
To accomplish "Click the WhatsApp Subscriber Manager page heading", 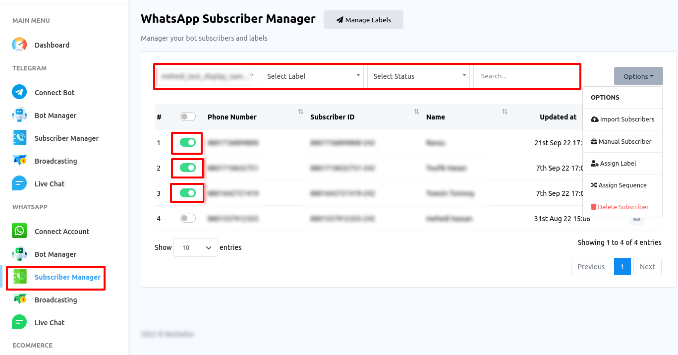I will 228,19.
